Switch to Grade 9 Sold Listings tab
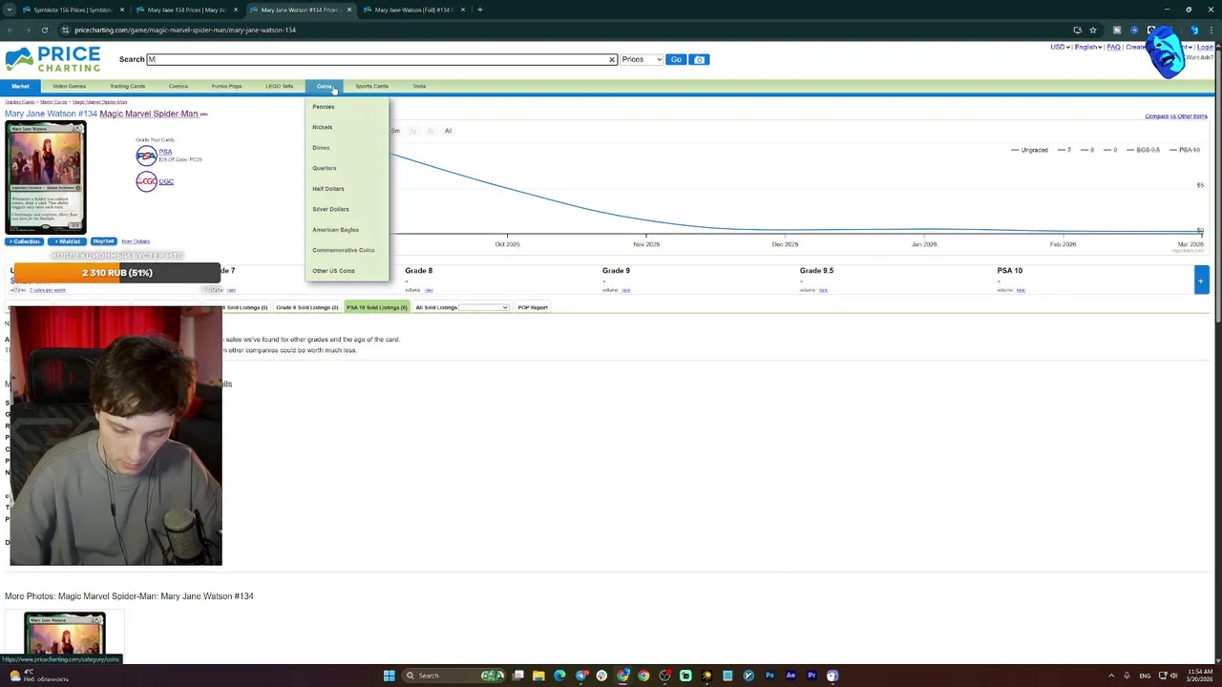This screenshot has height=687, width=1222. [x=307, y=307]
